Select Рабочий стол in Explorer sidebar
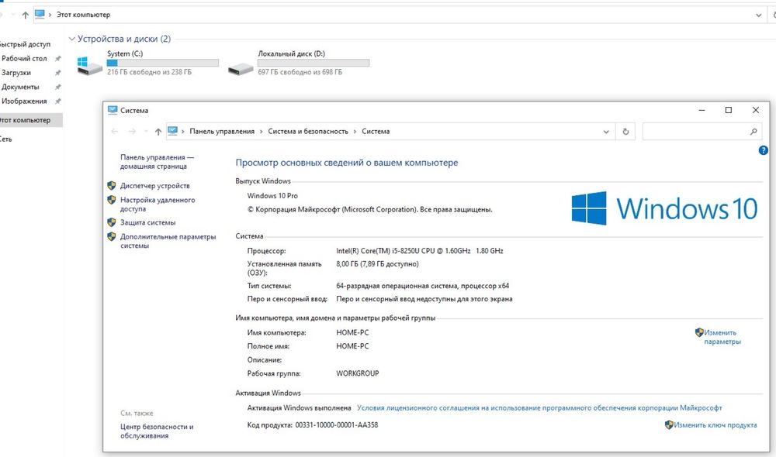This screenshot has width=776, height=457. 24,58
